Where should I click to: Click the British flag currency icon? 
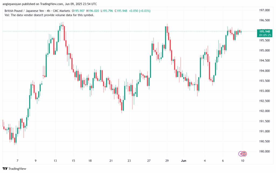click(x=244, y=154)
